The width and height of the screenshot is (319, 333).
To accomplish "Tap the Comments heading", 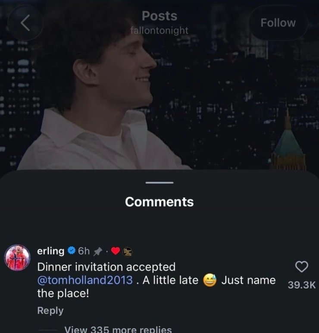I will click(x=159, y=202).
